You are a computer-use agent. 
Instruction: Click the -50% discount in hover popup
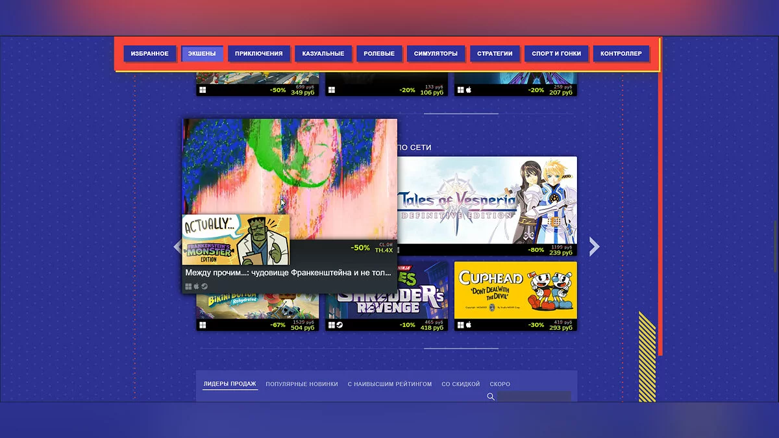(360, 248)
